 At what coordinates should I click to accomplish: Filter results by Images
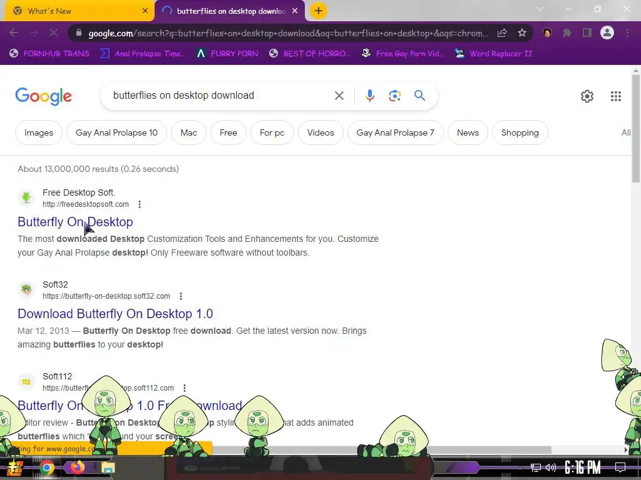tap(38, 132)
